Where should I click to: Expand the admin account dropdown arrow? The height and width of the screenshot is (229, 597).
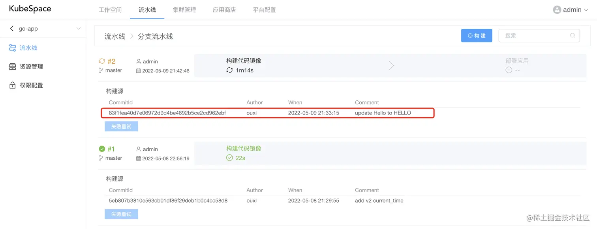586,10
